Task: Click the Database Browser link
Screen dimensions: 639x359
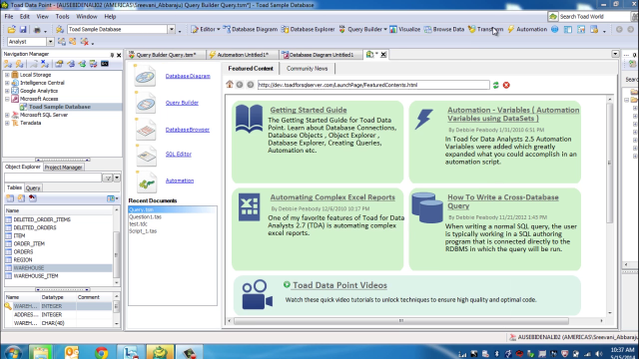Action: tap(187, 130)
